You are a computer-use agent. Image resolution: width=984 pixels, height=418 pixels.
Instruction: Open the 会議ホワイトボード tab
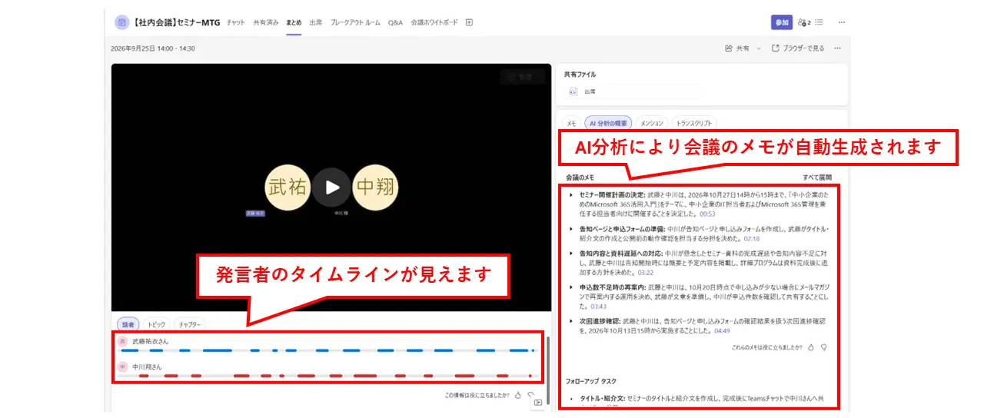[434, 22]
